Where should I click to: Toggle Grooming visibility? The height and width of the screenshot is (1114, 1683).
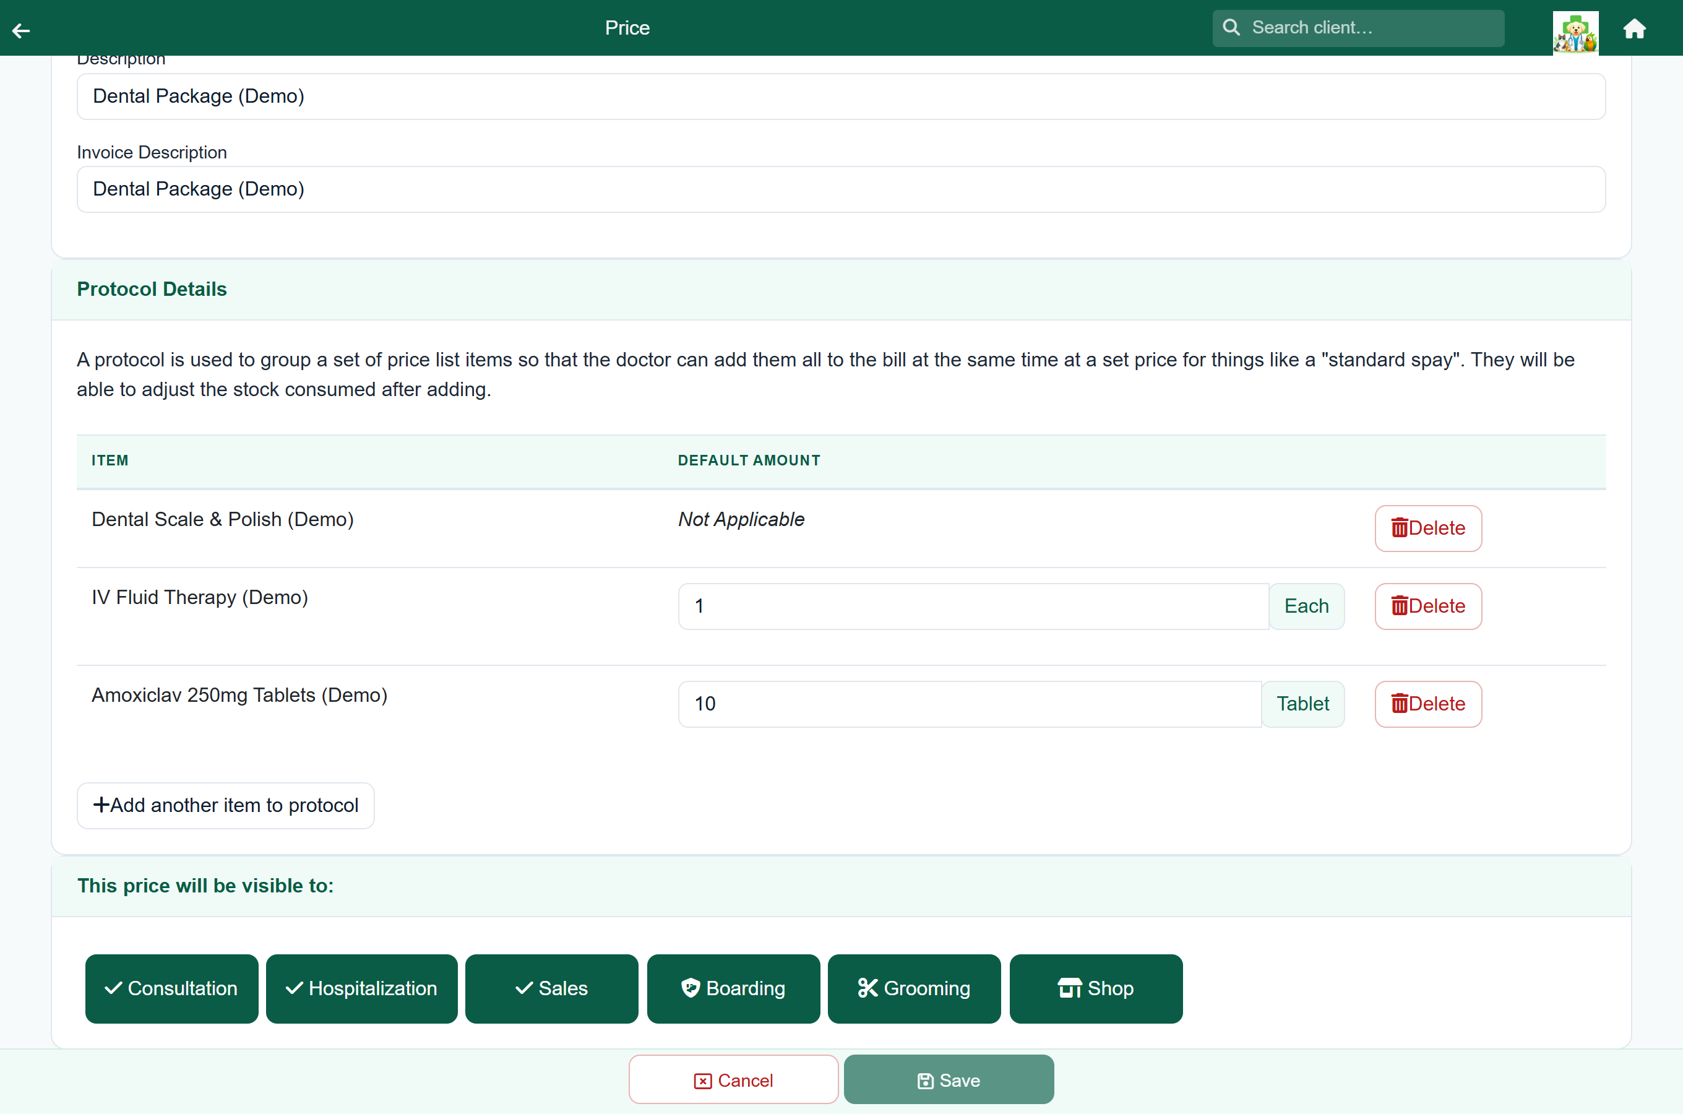coord(914,988)
